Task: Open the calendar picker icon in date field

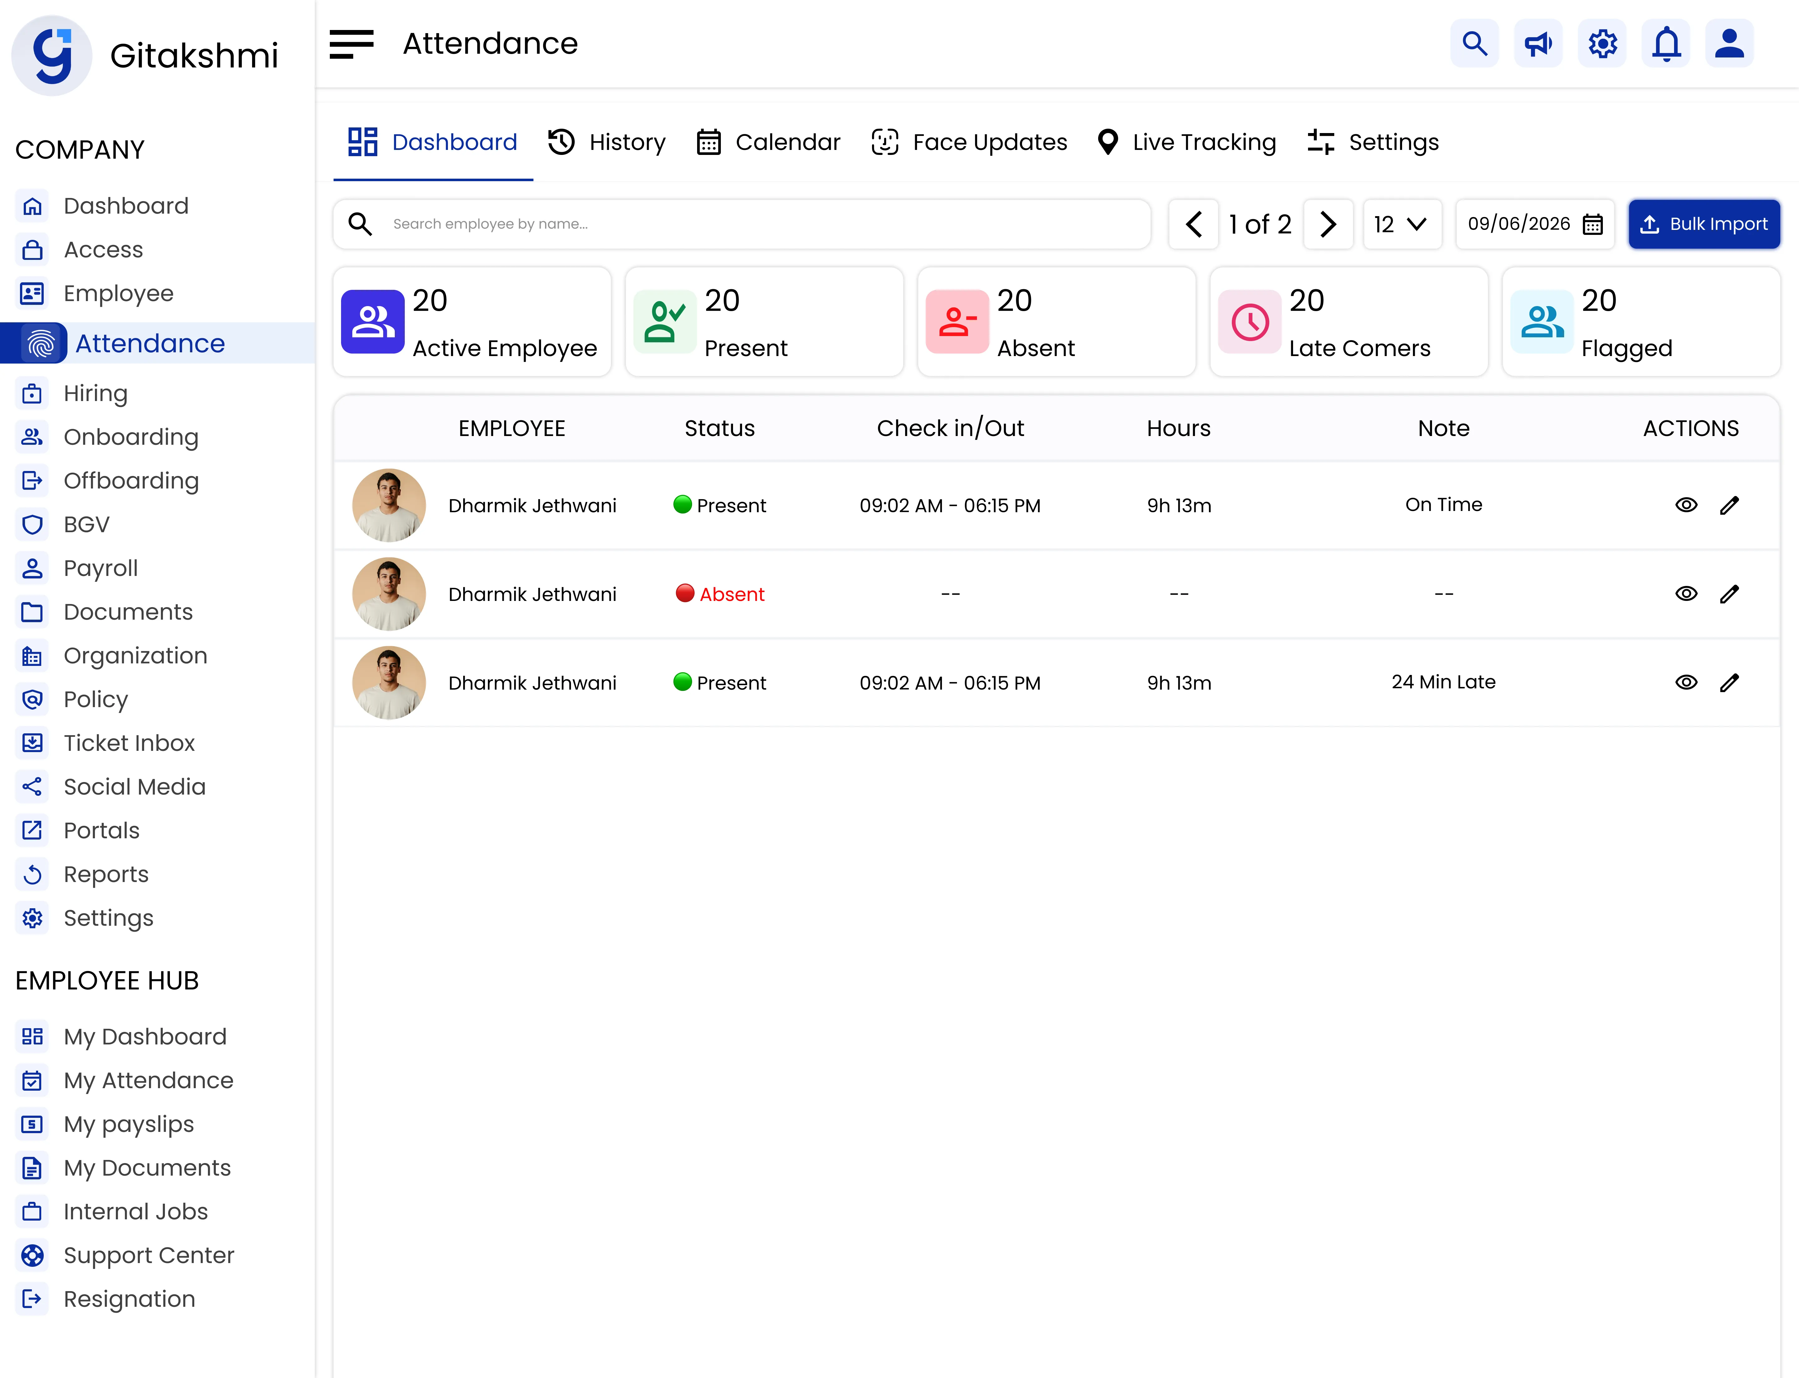Action: click(x=1592, y=224)
